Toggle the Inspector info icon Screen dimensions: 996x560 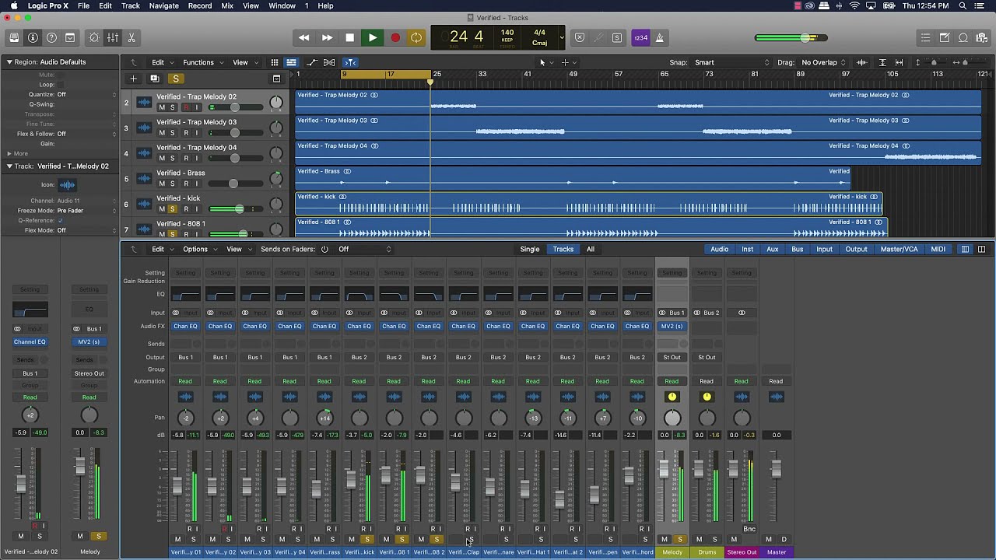tap(33, 37)
